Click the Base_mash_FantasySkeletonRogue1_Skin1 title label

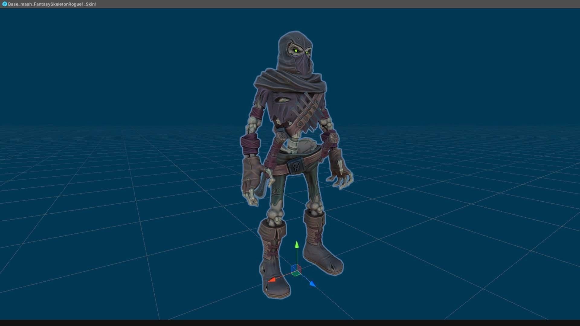click(x=52, y=4)
